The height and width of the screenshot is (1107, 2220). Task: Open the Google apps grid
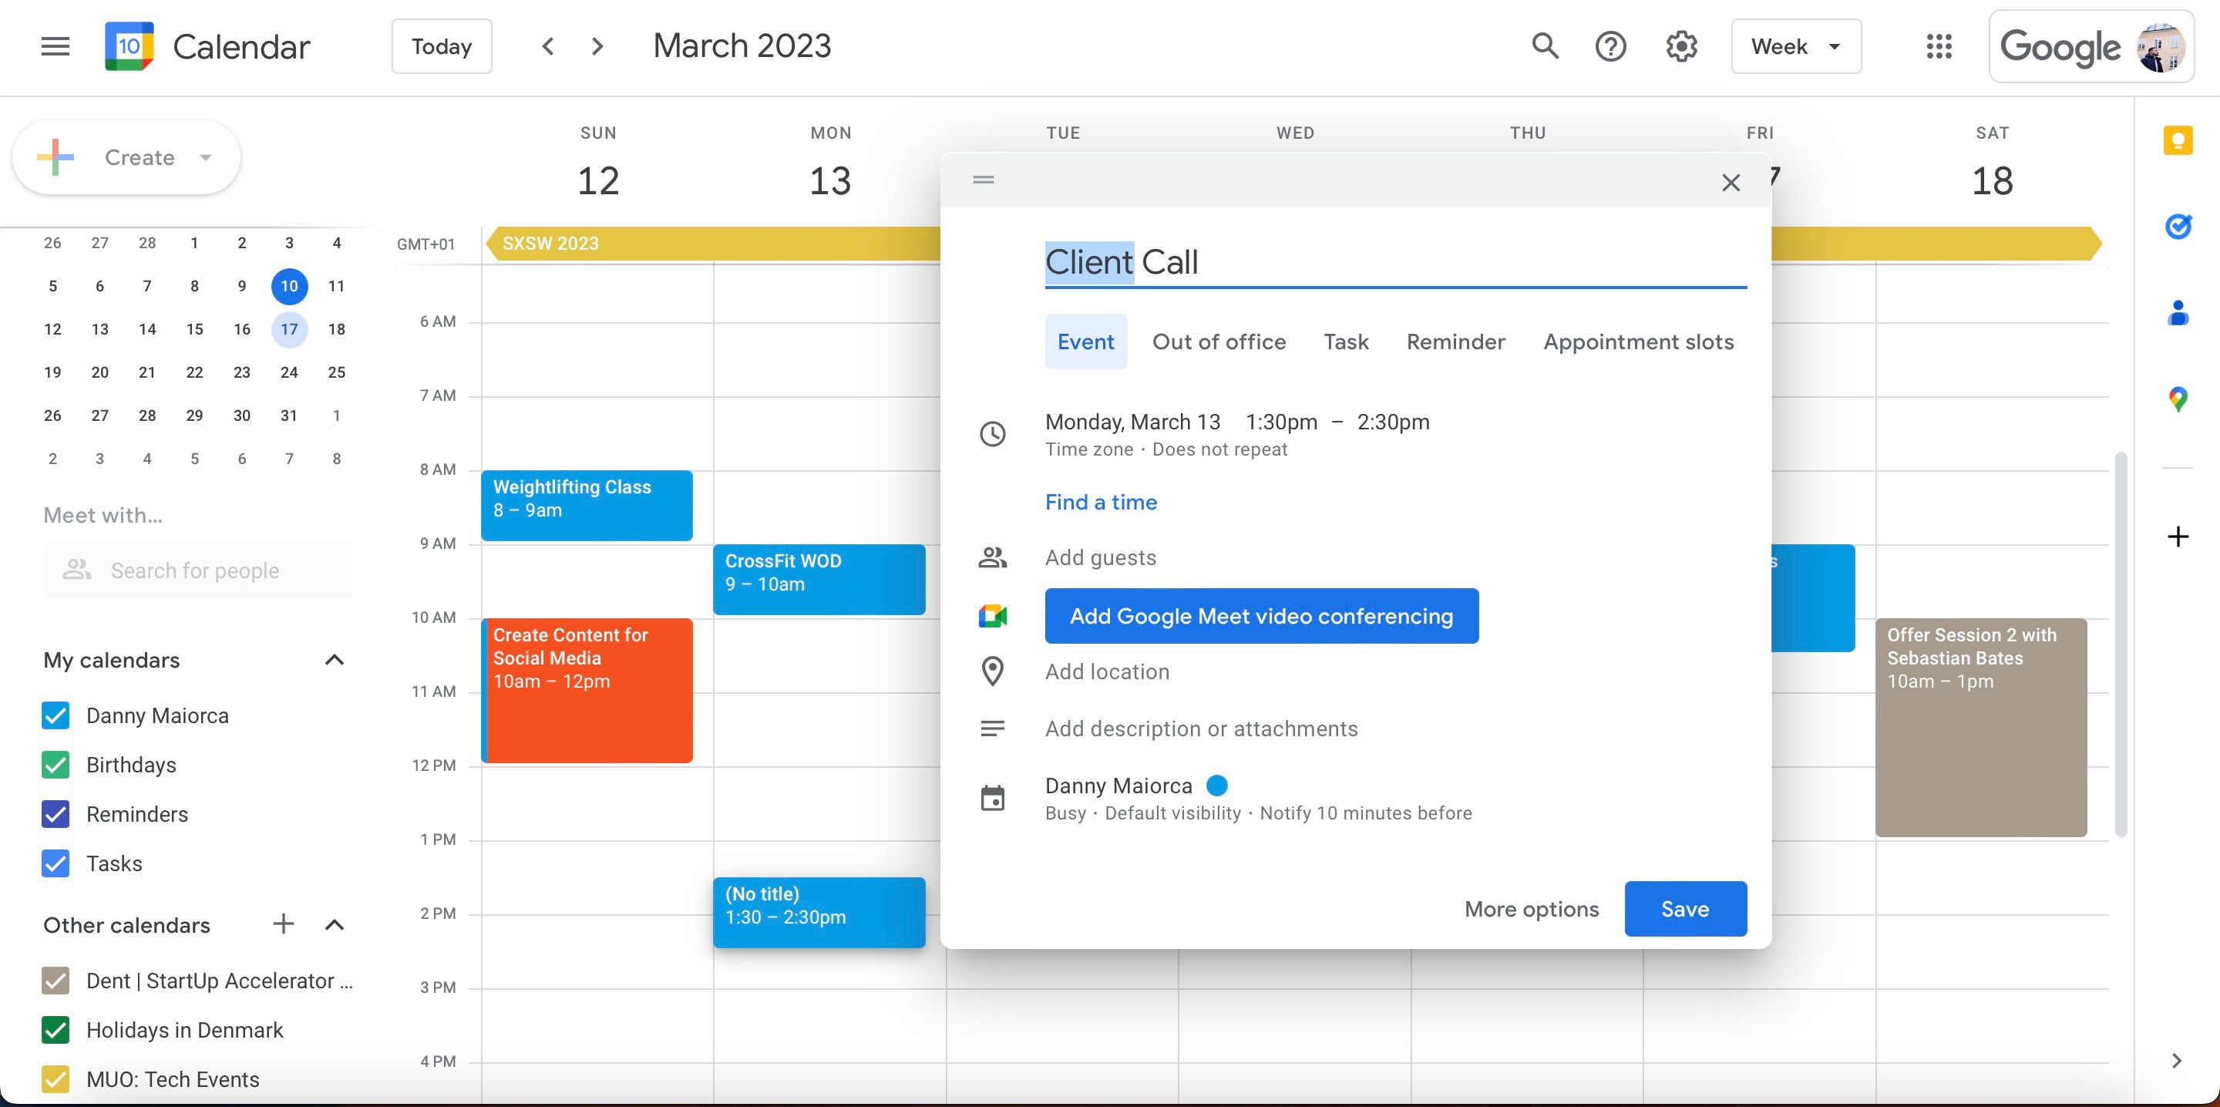click(1939, 46)
